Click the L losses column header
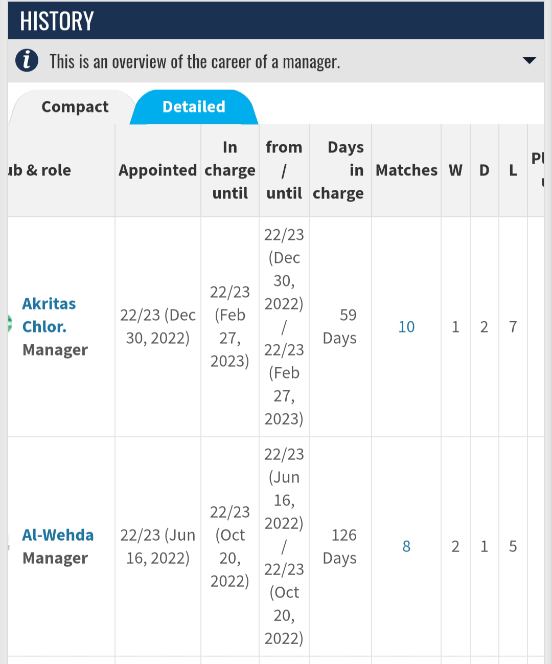Screen dimensions: 552x664 coord(513,170)
